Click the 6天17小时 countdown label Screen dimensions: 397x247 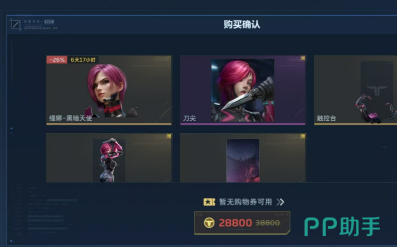point(83,60)
